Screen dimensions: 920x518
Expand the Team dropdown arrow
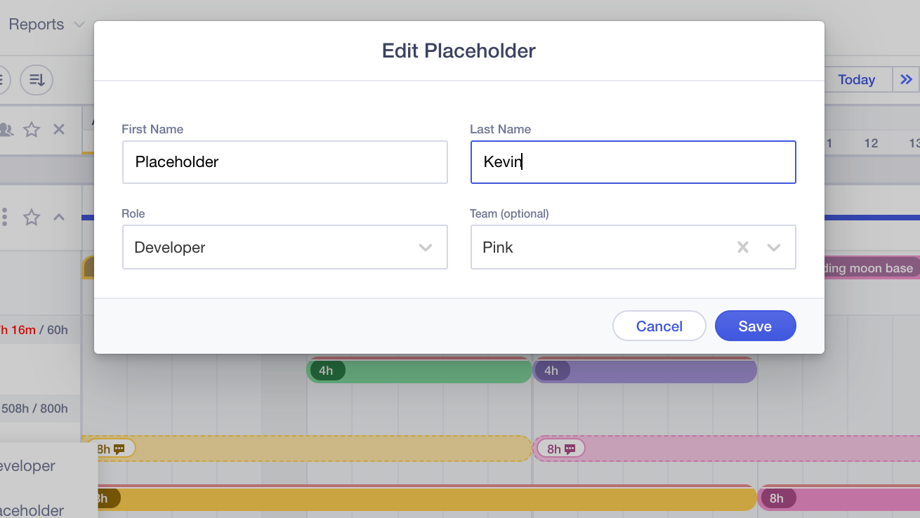click(x=774, y=247)
